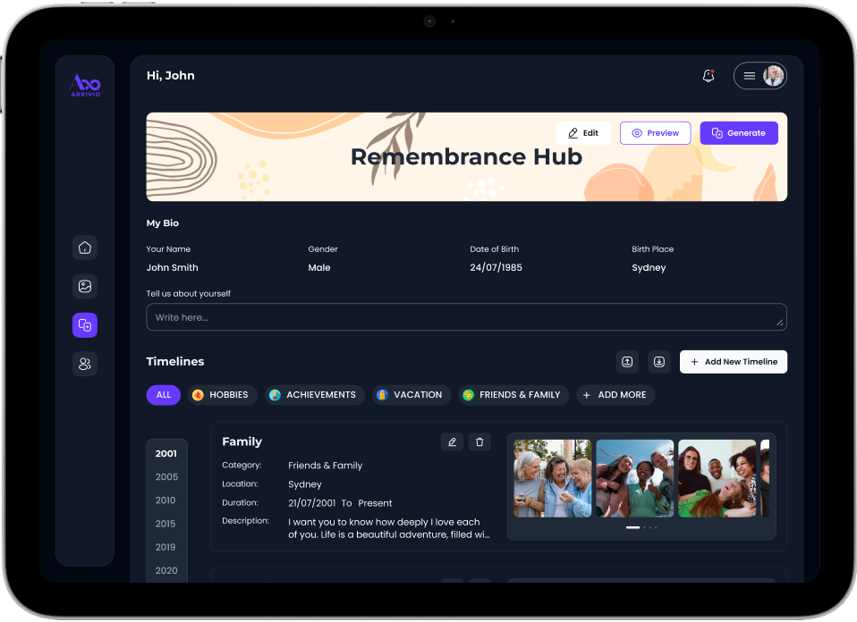Click the Preview button with eye icon
The height and width of the screenshot is (622, 857).
[x=655, y=133]
